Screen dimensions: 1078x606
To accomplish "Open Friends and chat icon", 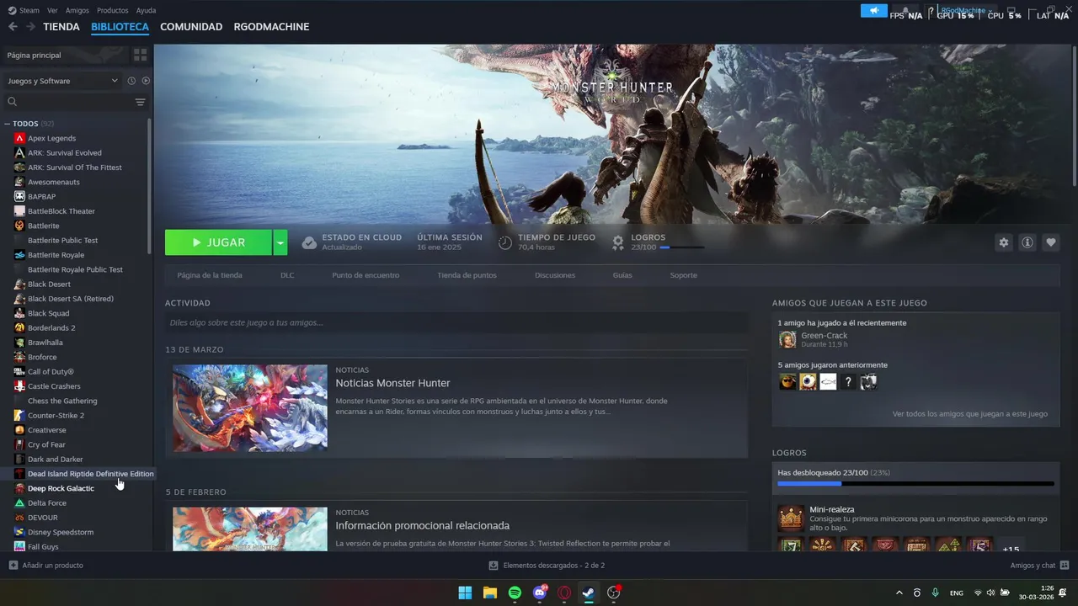I will [x=1065, y=566].
